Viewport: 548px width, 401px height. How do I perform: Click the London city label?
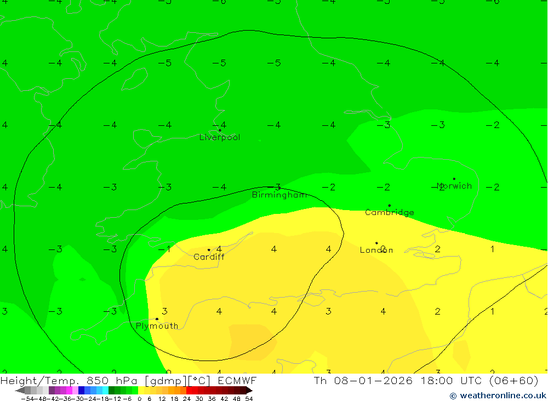376,250
